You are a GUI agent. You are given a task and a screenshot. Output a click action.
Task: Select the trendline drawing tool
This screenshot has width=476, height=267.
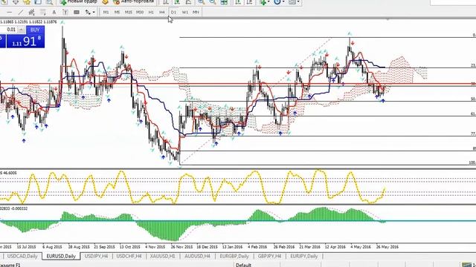click(20, 12)
